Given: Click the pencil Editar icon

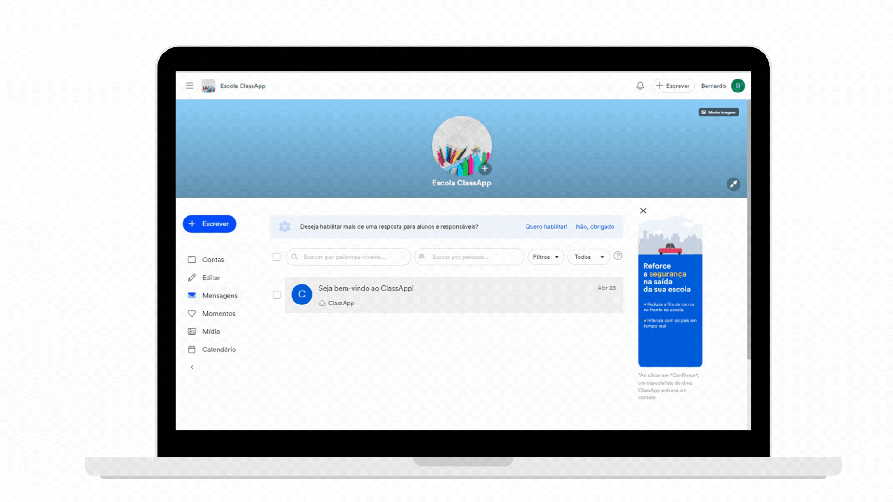Looking at the screenshot, I should click(192, 277).
